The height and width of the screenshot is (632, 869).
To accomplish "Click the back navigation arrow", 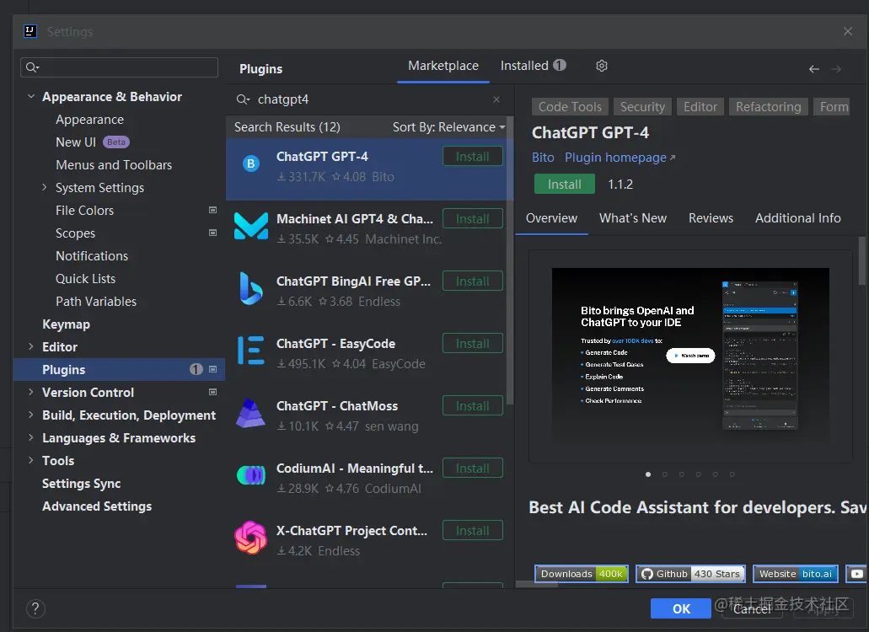I will [813, 69].
